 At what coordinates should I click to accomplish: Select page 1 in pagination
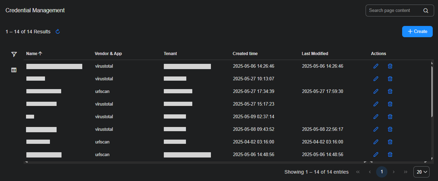coord(382,172)
